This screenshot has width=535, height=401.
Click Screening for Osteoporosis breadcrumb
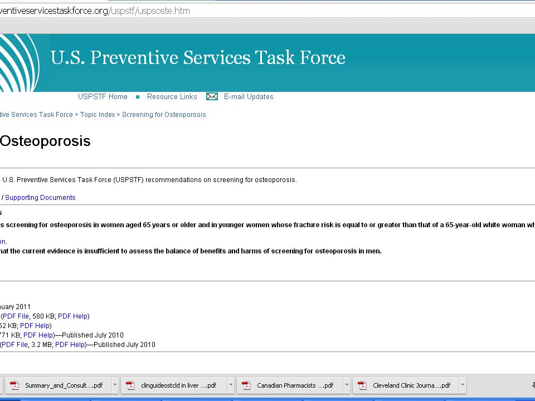point(164,115)
